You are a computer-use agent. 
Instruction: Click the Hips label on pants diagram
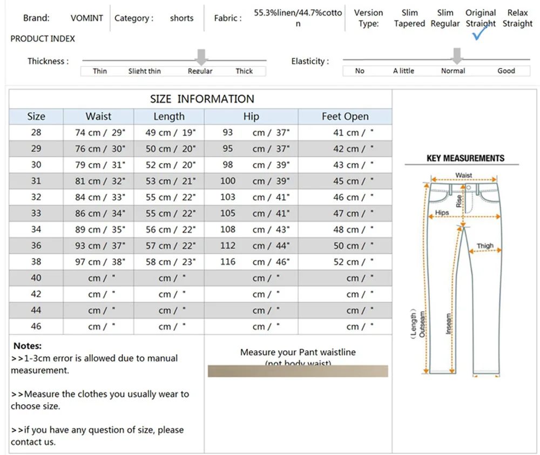(x=442, y=213)
